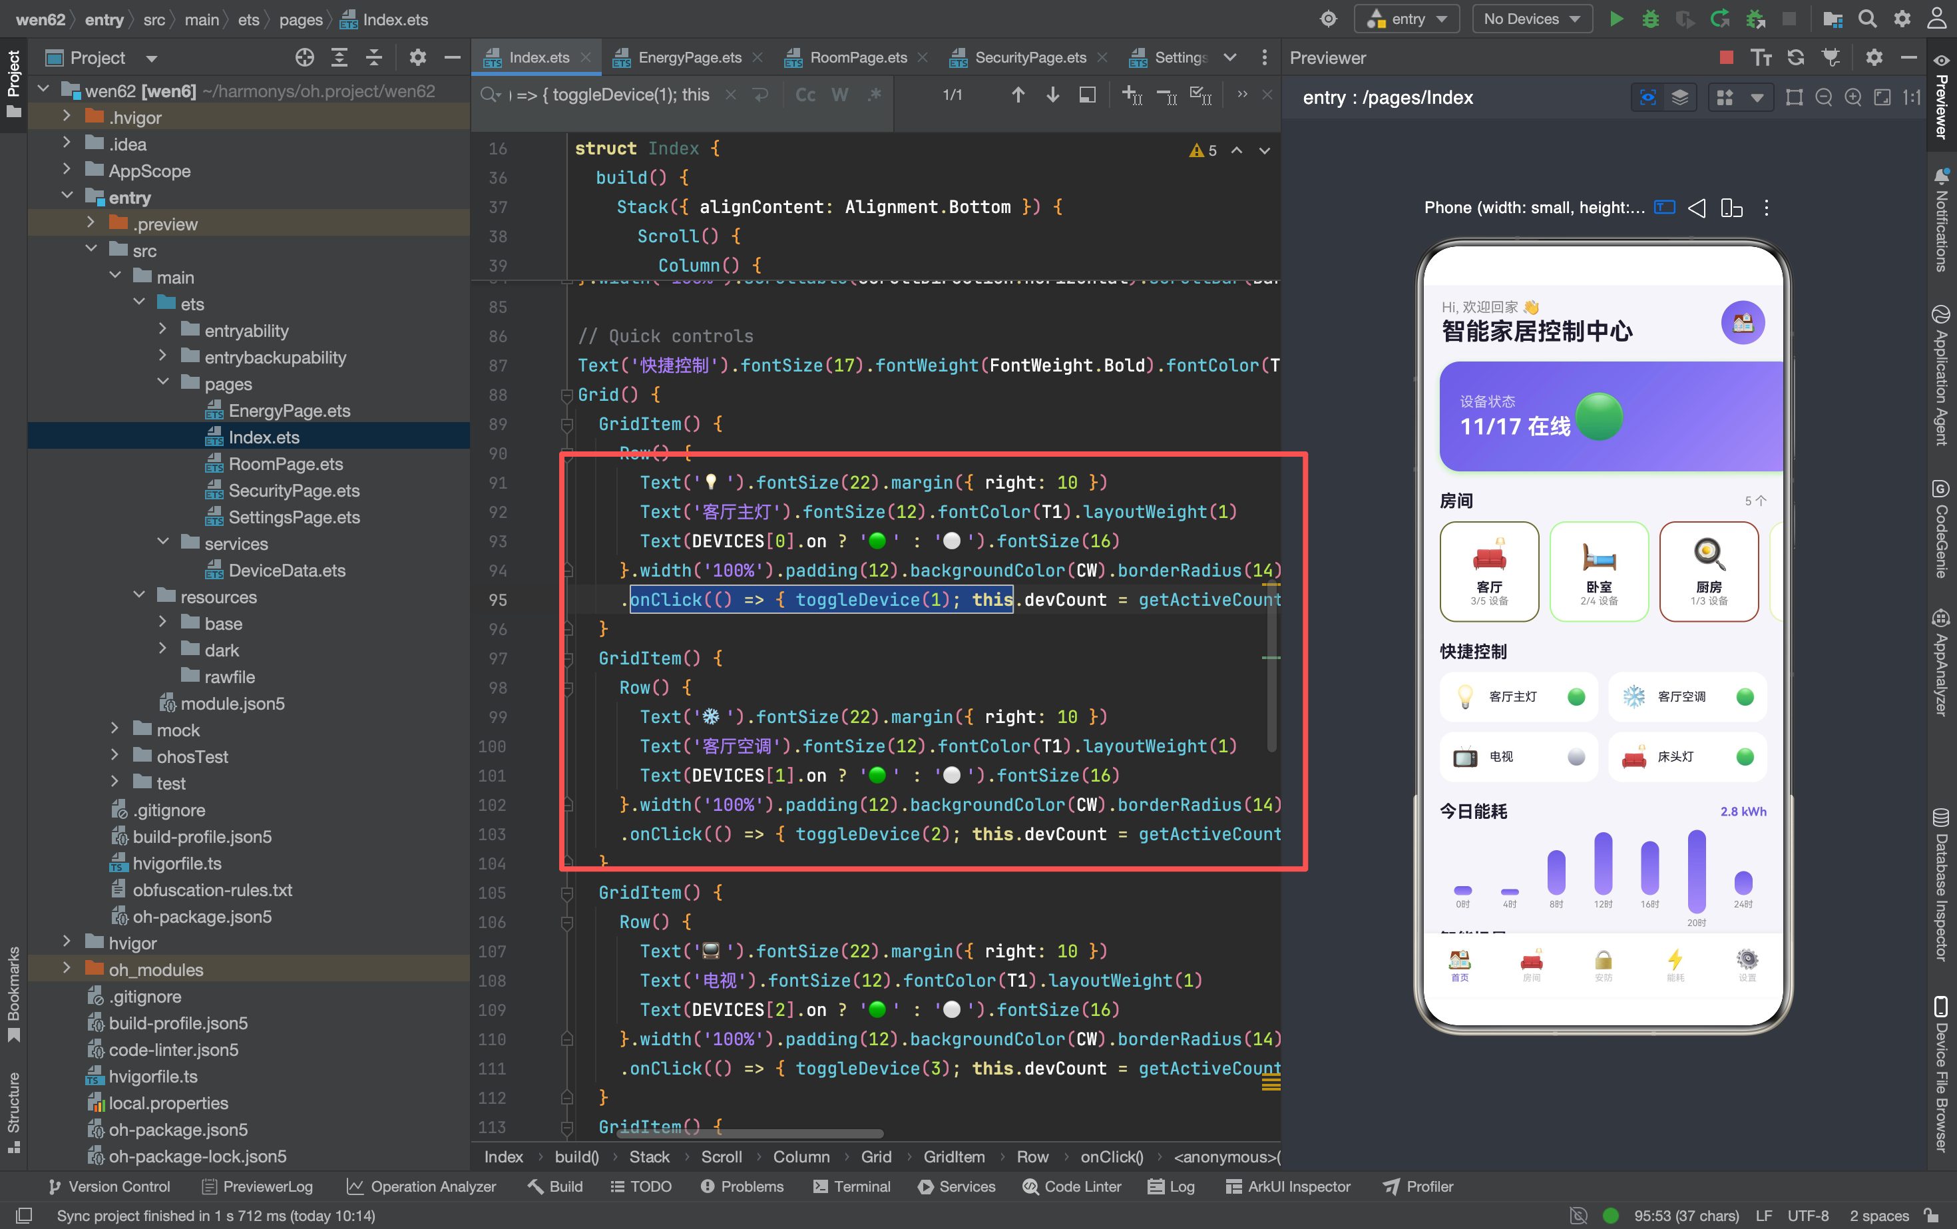Toggle whole words W option in search
The width and height of the screenshot is (1957, 1229).
839,95
